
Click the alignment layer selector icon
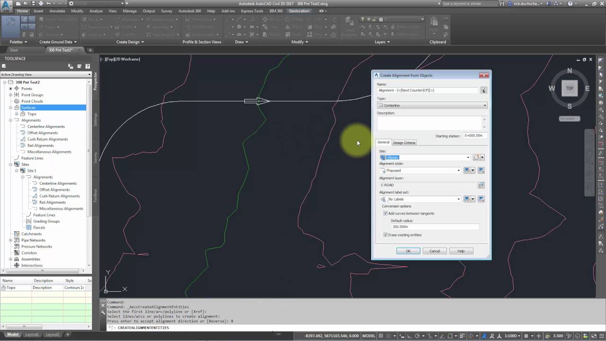click(x=481, y=185)
